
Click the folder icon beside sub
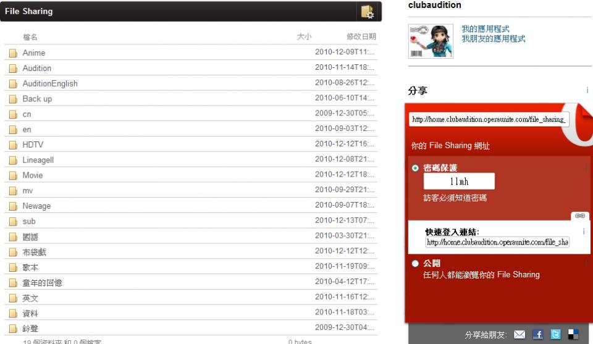[x=13, y=222]
